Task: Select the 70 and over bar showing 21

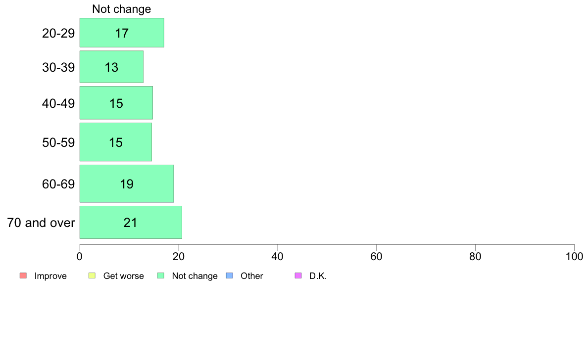Action: pos(131,222)
